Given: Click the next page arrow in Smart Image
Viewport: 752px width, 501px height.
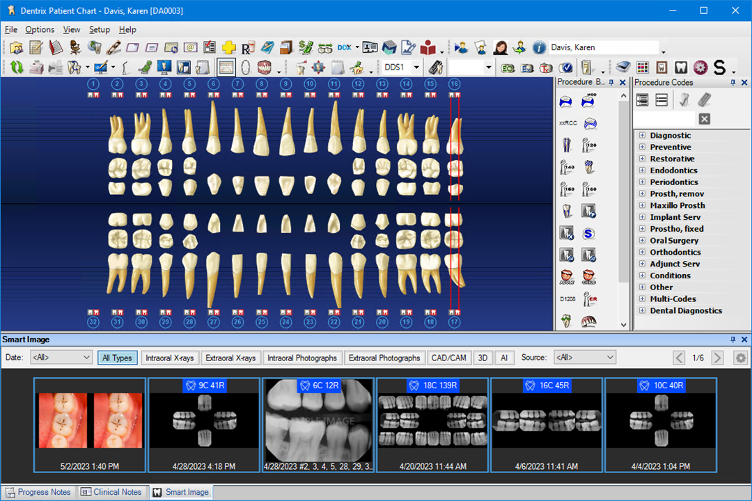Looking at the screenshot, I should click(717, 357).
